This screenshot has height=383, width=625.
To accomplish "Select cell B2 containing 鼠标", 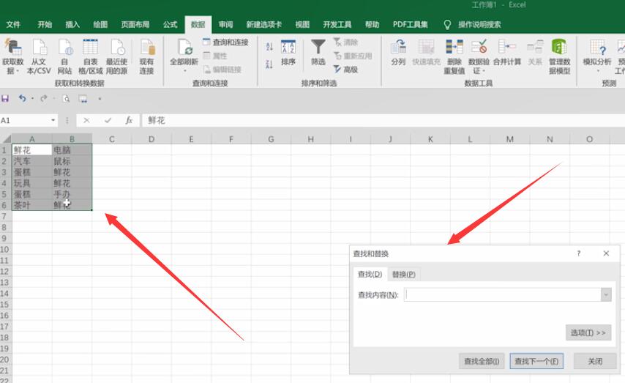I will [x=72, y=160].
